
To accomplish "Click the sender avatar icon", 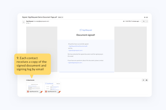I will click(x=24, y=22).
